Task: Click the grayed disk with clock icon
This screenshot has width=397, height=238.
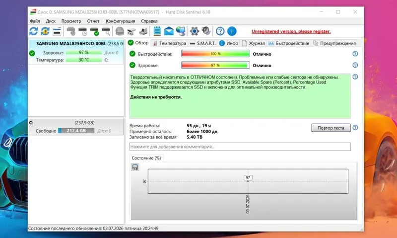Action: (x=82, y=31)
